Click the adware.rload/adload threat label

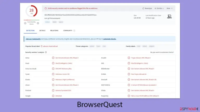(x=50, y=46)
